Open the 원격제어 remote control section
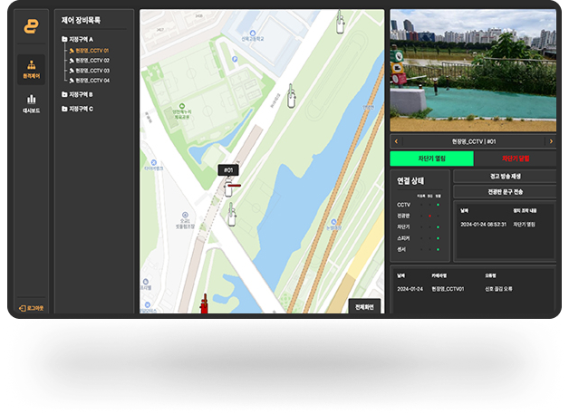This screenshot has width=569, height=414. point(31,69)
